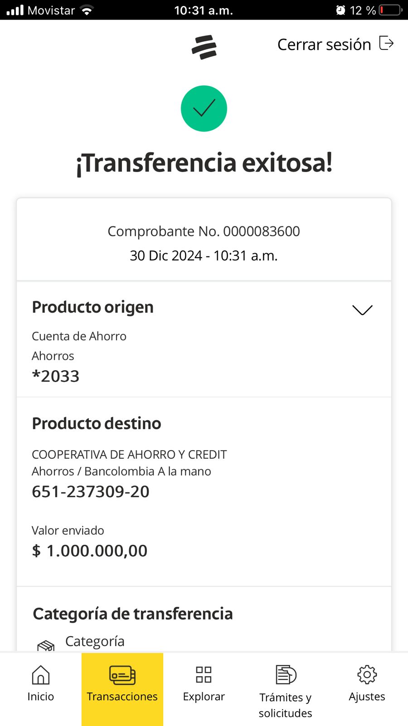Tap the Transacciones card icon
This screenshot has height=726, width=408.
point(122,675)
